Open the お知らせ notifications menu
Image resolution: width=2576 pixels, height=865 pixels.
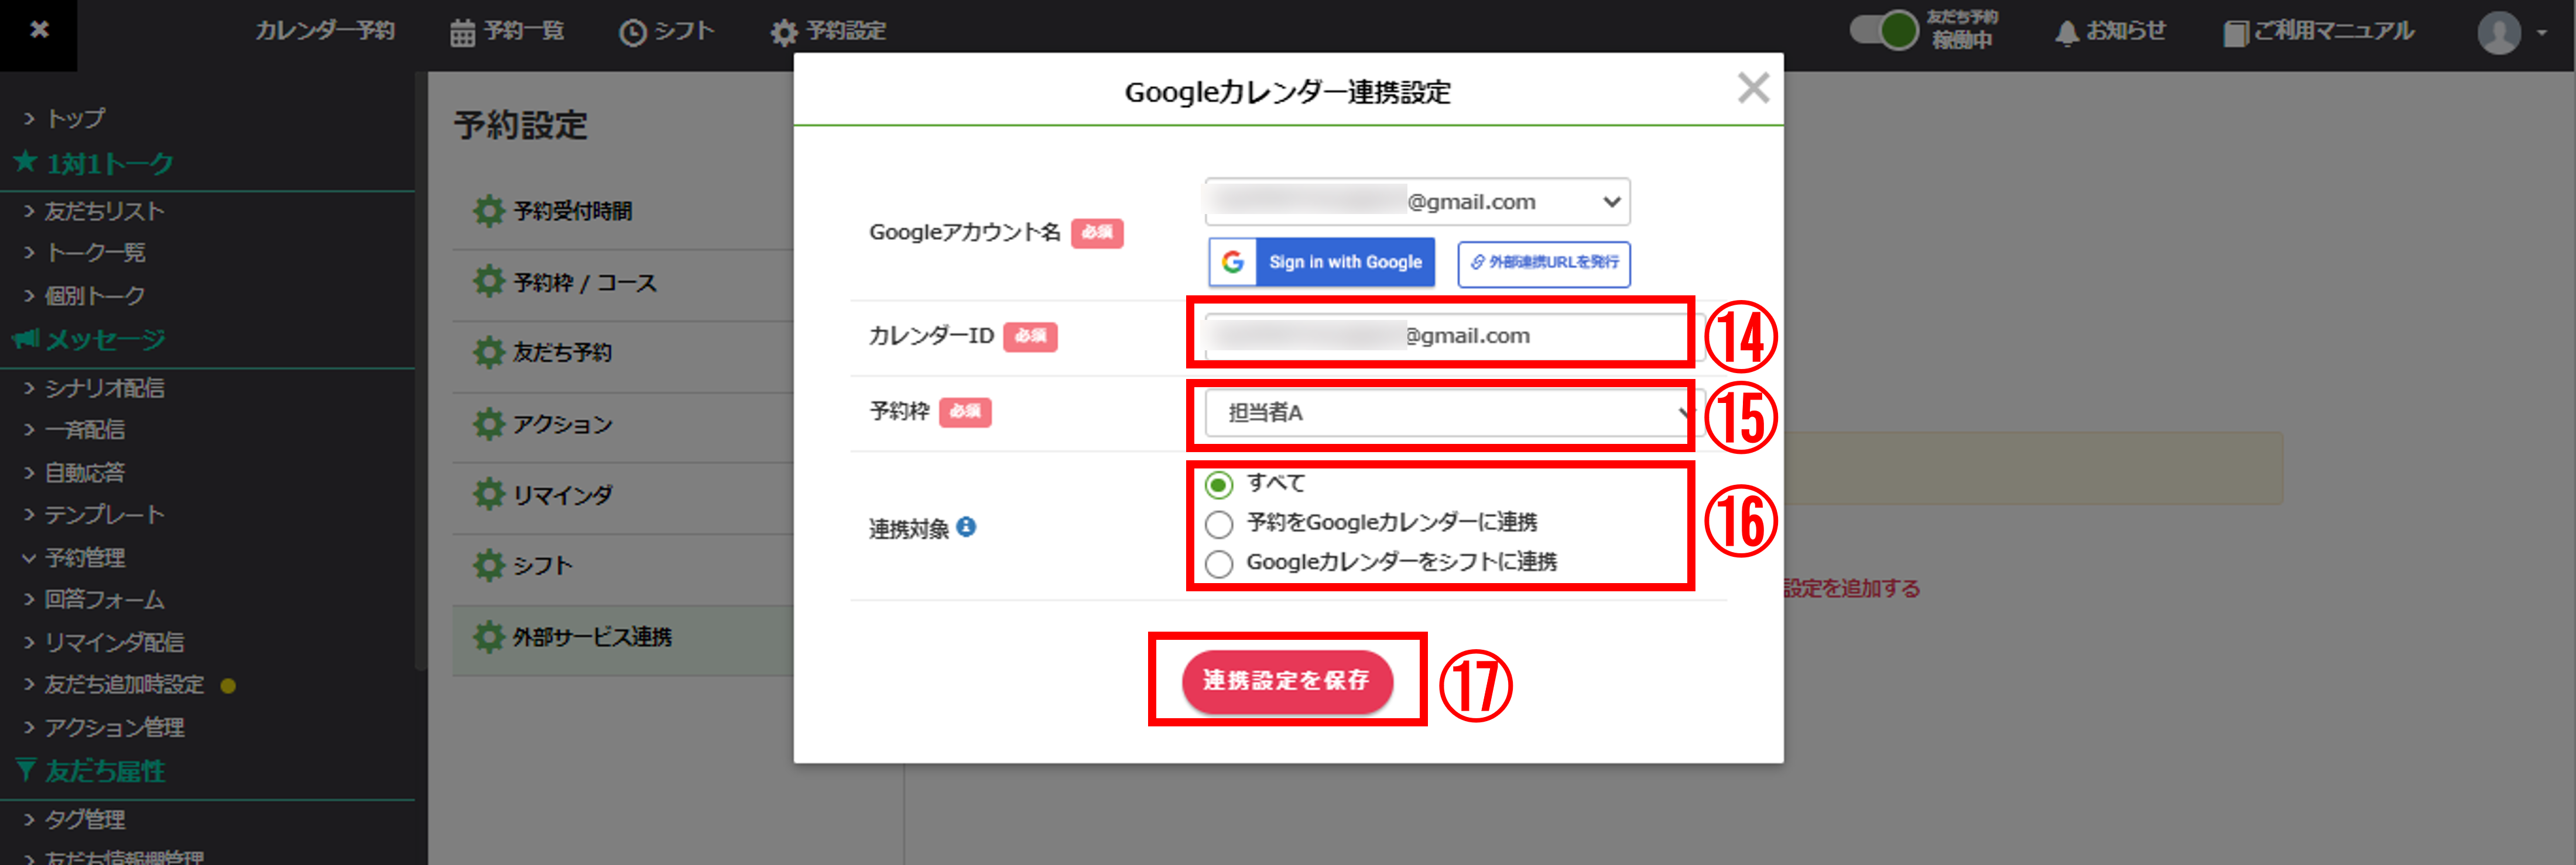[2110, 32]
